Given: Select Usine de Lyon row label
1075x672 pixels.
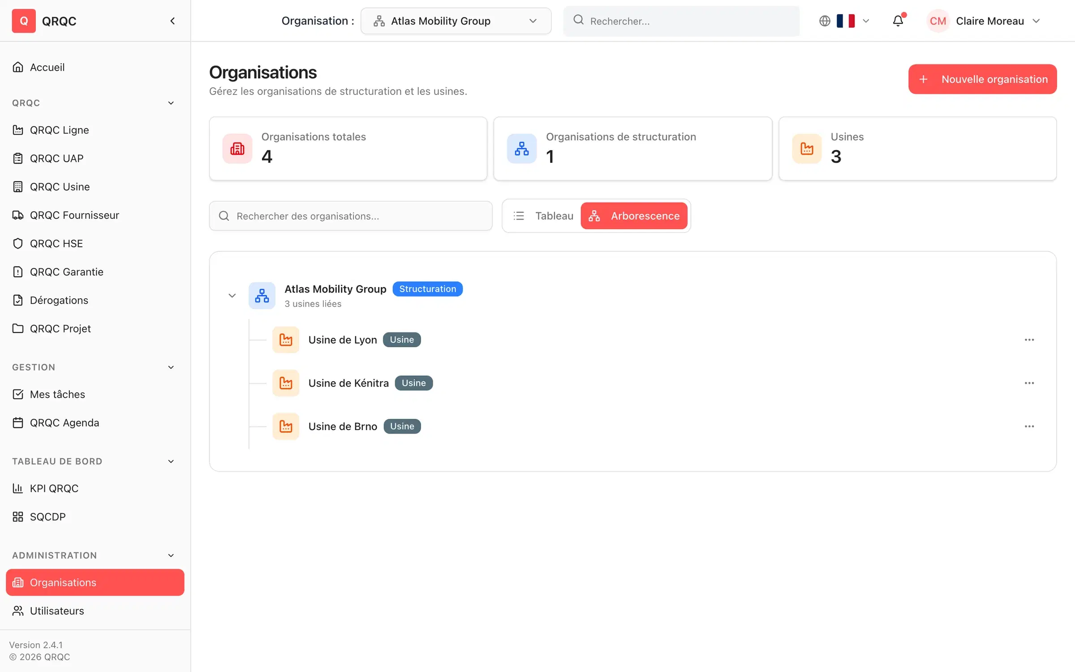Looking at the screenshot, I should (x=343, y=340).
